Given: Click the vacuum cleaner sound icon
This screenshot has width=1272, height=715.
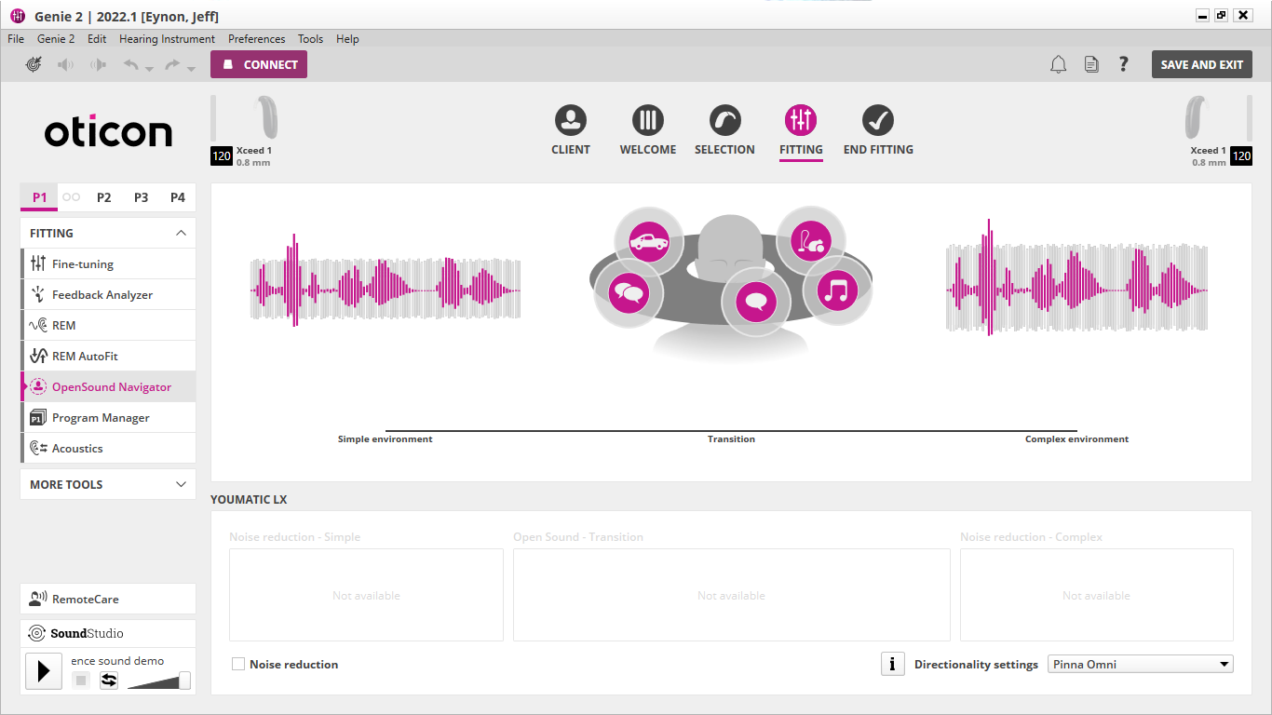Looking at the screenshot, I should point(811,242).
